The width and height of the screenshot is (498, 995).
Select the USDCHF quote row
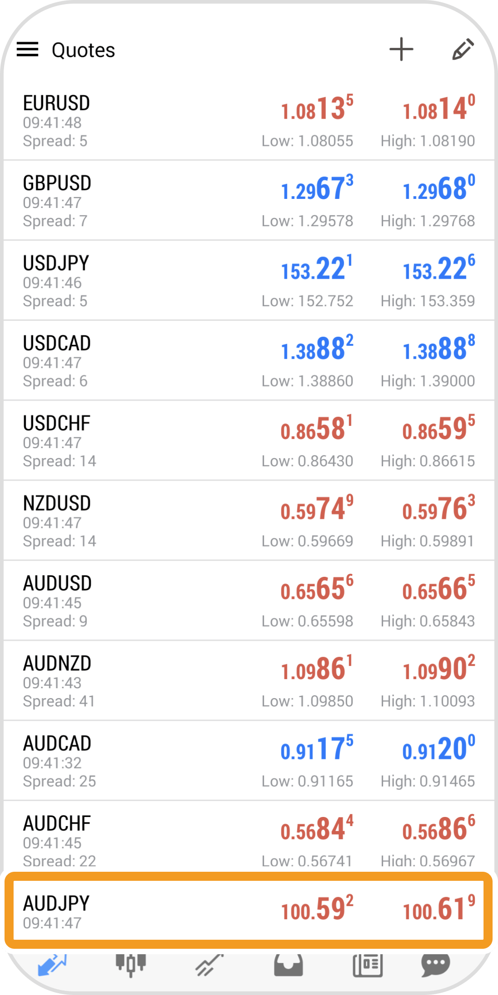coord(249,440)
